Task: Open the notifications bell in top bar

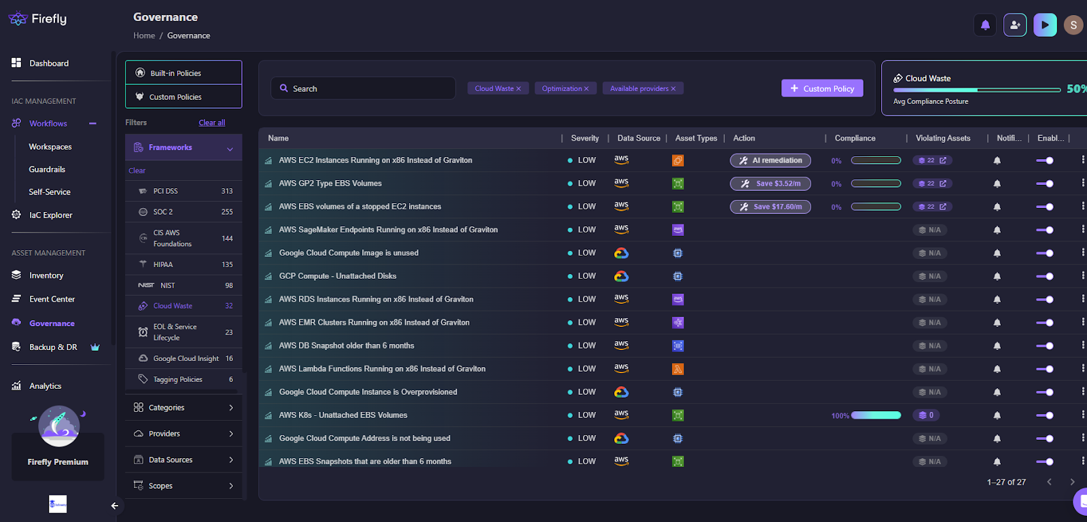Action: coord(985,25)
